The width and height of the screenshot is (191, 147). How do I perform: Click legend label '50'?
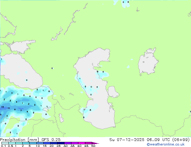click(x=93, y=146)
